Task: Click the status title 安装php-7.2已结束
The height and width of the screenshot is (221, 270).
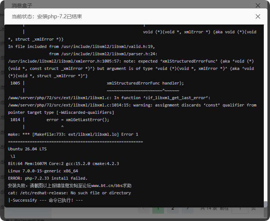Action: (x=60, y=16)
